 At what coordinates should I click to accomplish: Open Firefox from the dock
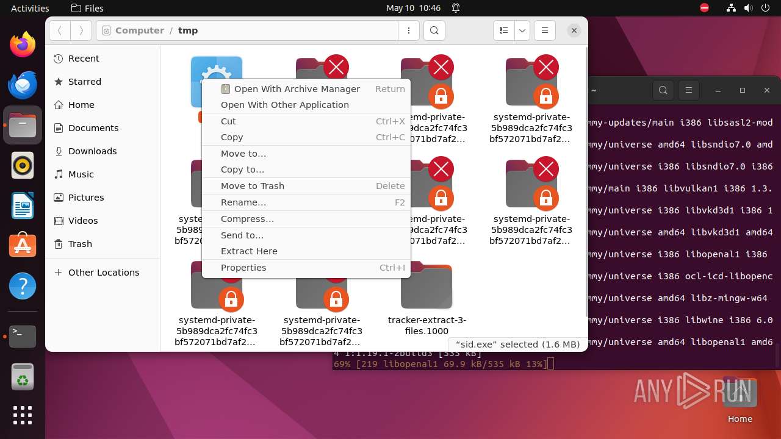point(23,45)
